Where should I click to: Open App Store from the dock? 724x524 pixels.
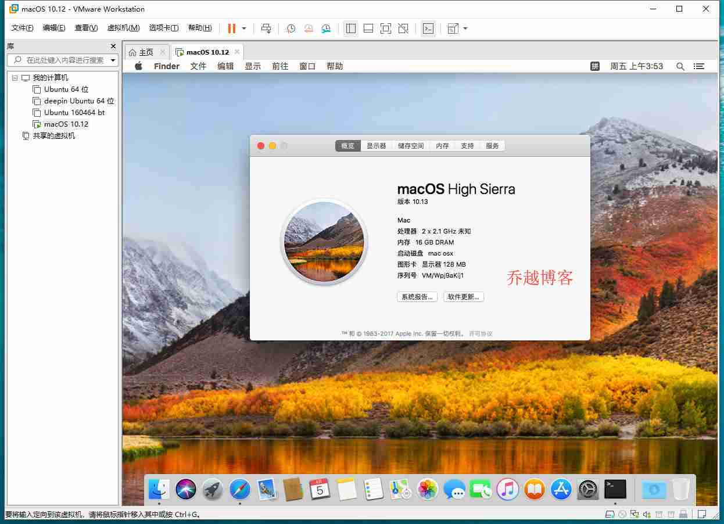[561, 490]
